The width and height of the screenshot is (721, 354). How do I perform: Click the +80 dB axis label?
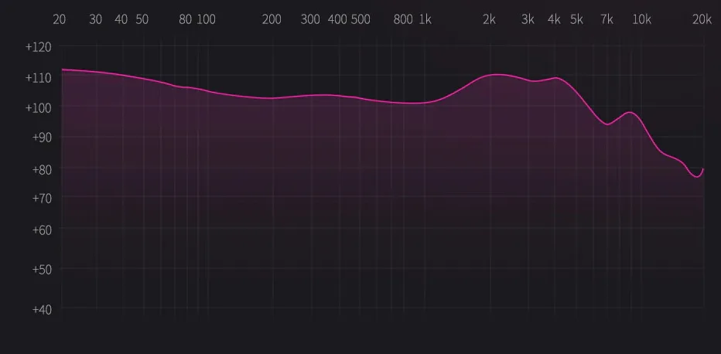42,169
